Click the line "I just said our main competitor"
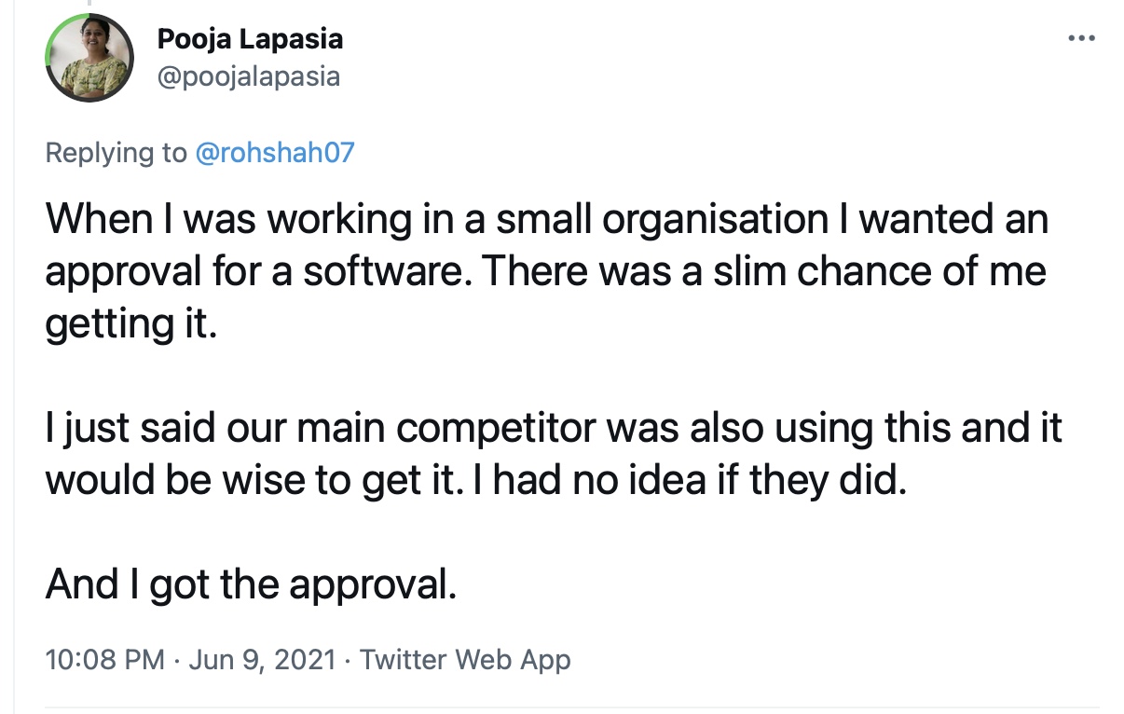 tap(554, 428)
